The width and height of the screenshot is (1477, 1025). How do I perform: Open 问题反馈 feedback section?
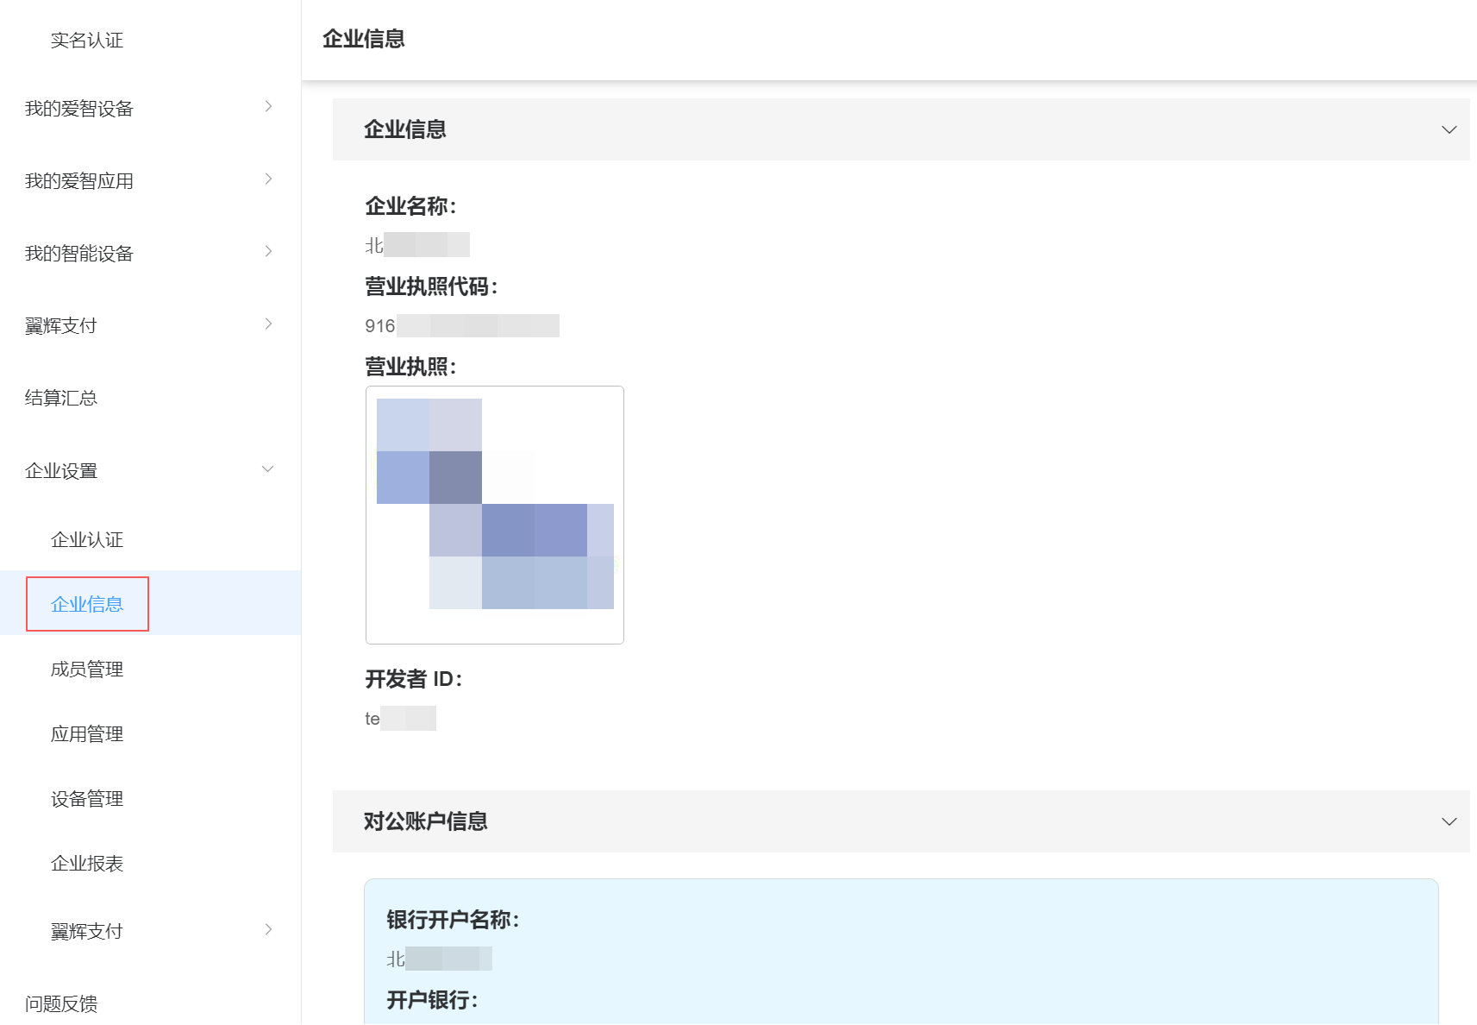point(60,1004)
